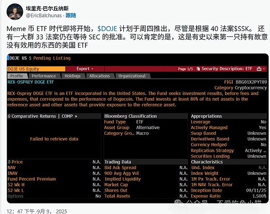Click the Total Assets label
Image resolution: width=270 pixels, height=214 pixels.
click(117, 196)
